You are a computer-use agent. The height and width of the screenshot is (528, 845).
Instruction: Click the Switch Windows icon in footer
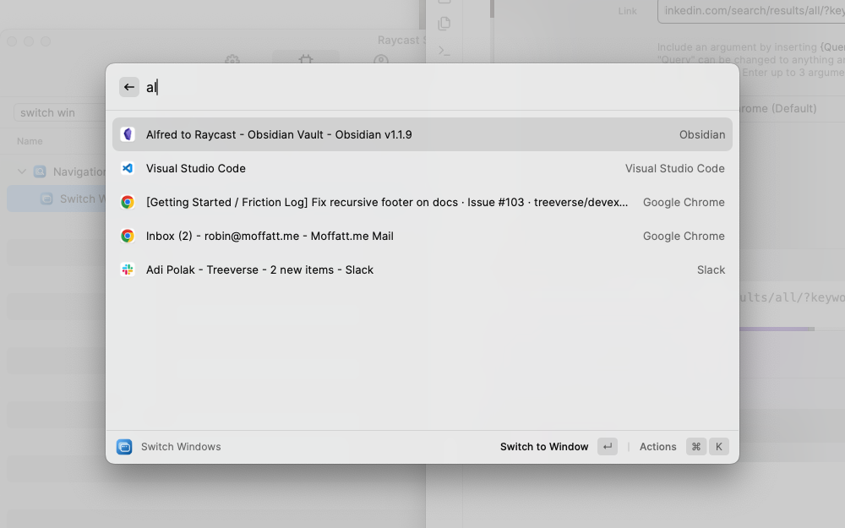click(124, 447)
